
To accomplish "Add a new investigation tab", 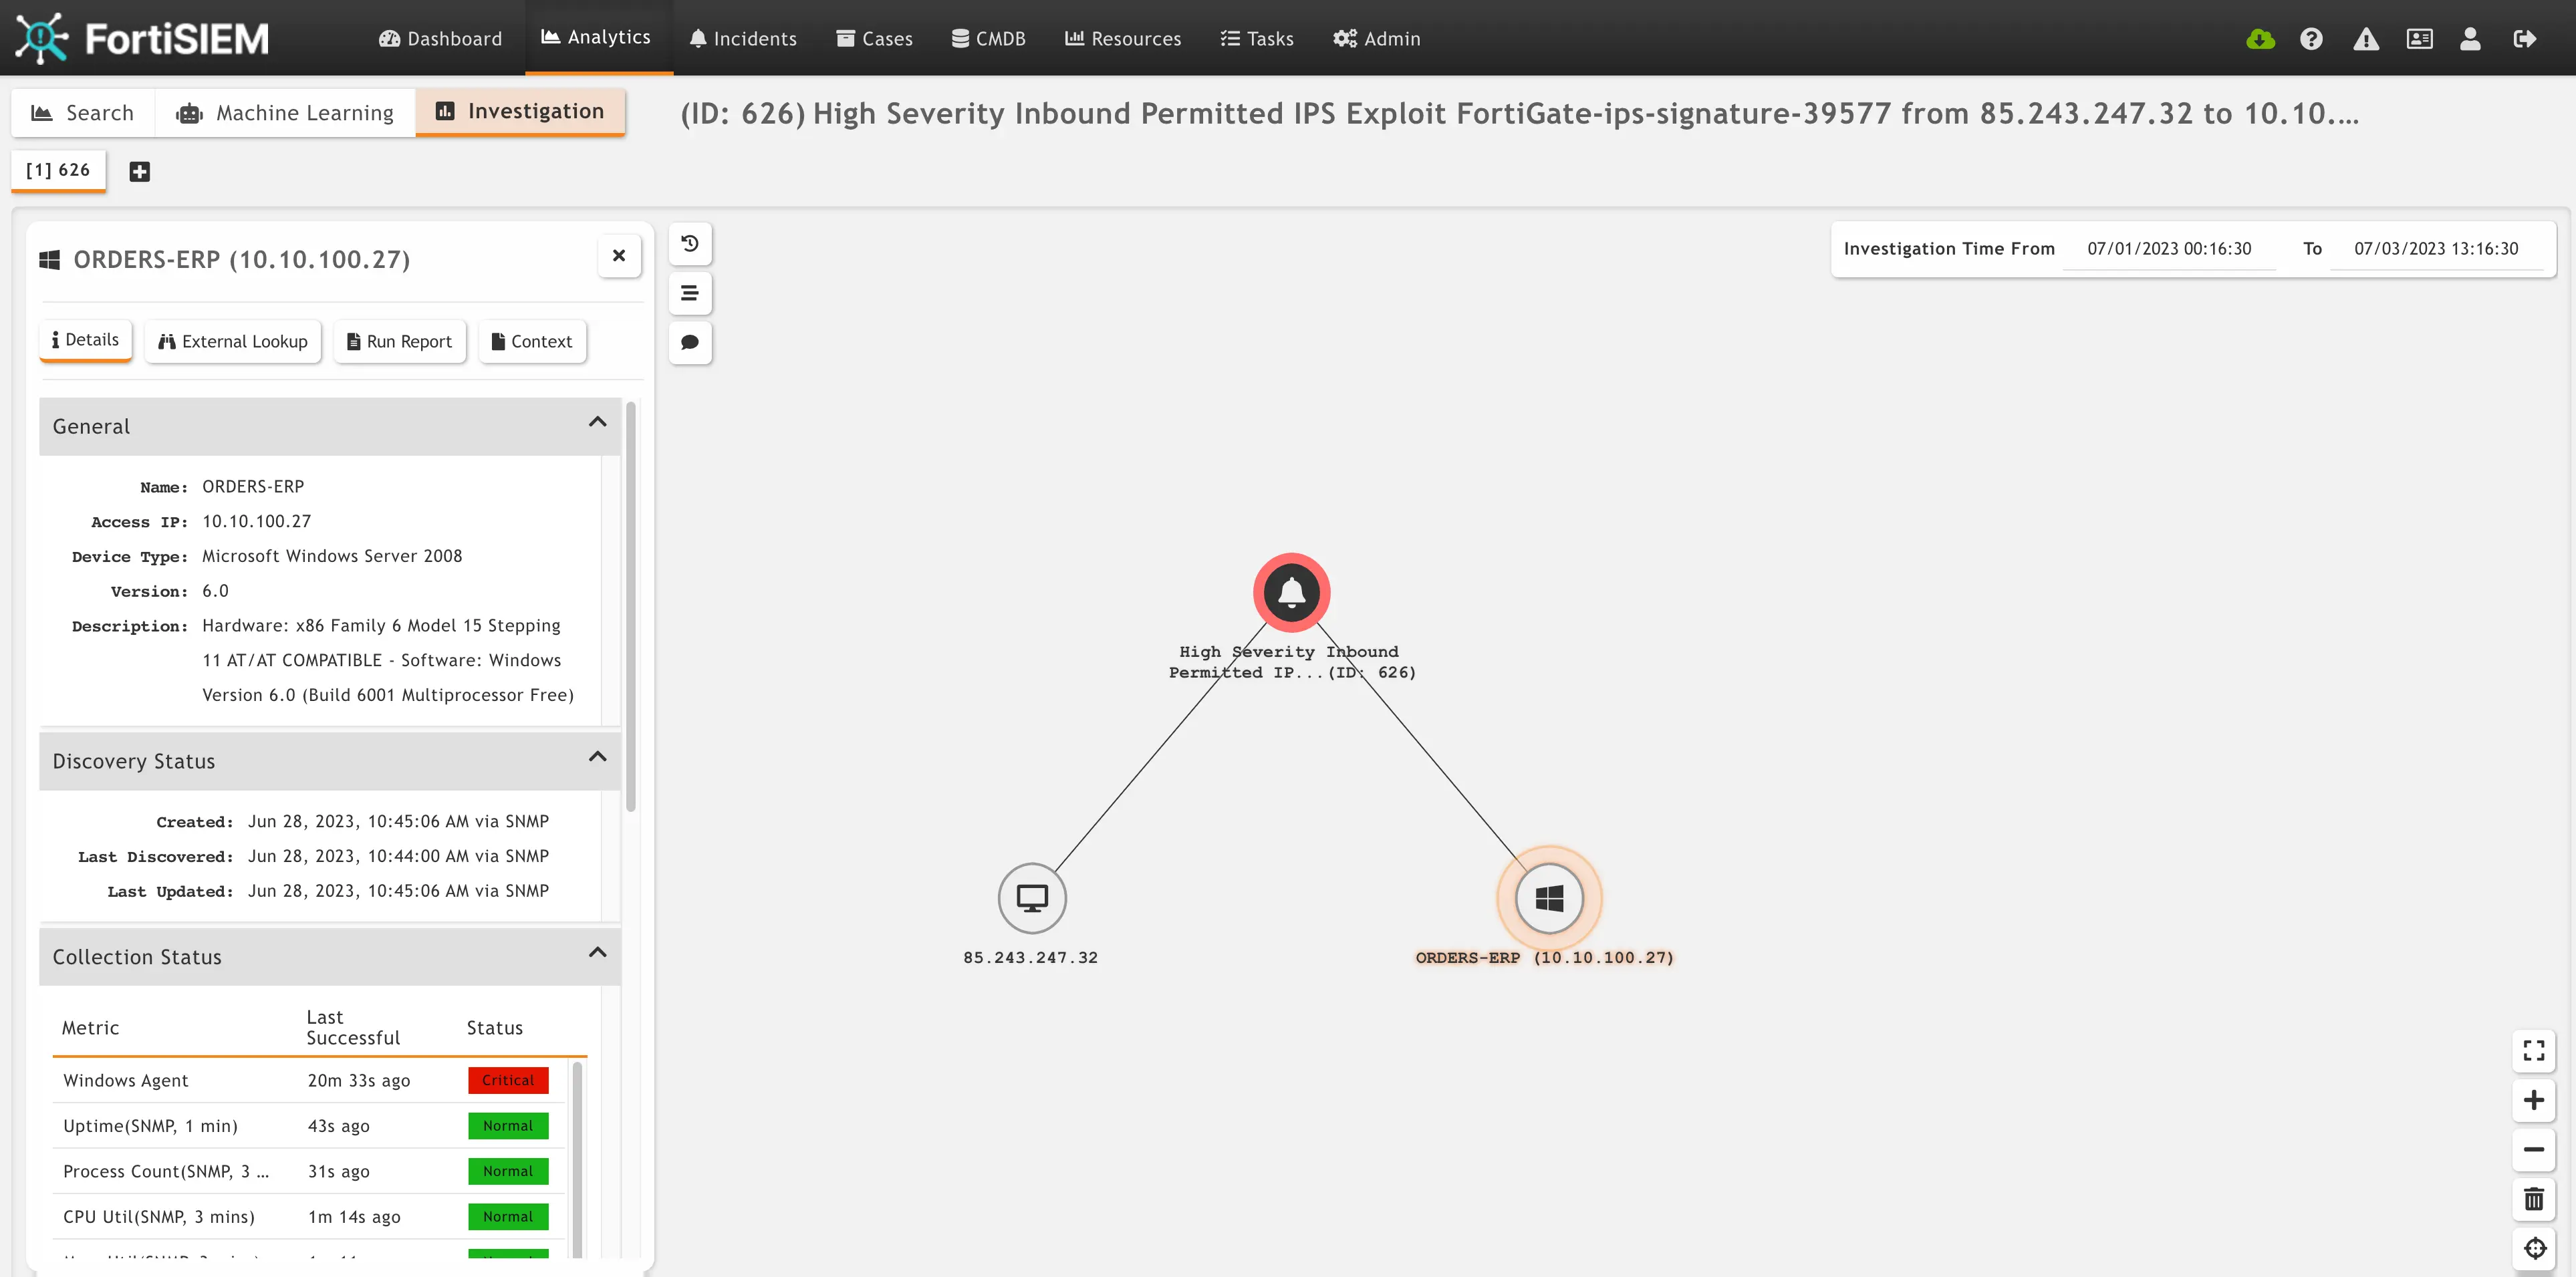I will [x=140, y=172].
